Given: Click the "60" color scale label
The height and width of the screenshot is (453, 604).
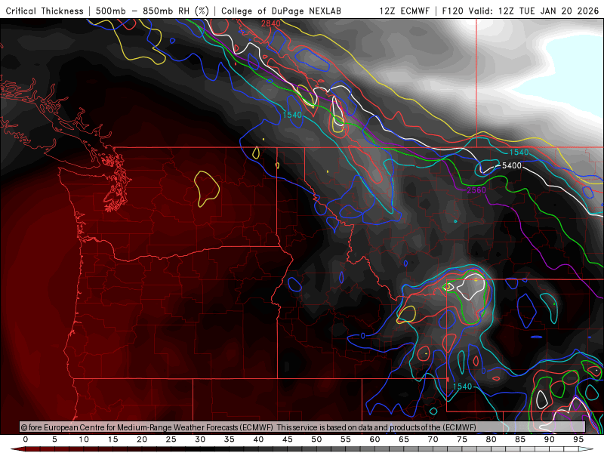Looking at the screenshot, I should point(374,439).
